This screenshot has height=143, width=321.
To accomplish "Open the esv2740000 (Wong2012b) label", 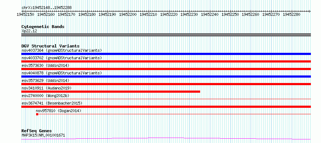I will pos(45,96).
